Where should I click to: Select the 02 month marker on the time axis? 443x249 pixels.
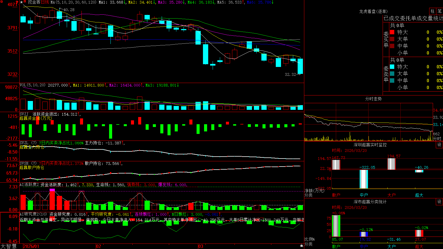tap(98, 246)
